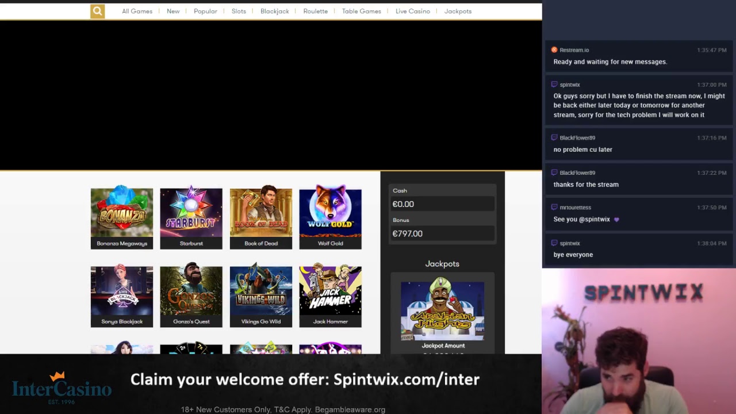
Task: Open the Popular games category
Action: point(205,11)
